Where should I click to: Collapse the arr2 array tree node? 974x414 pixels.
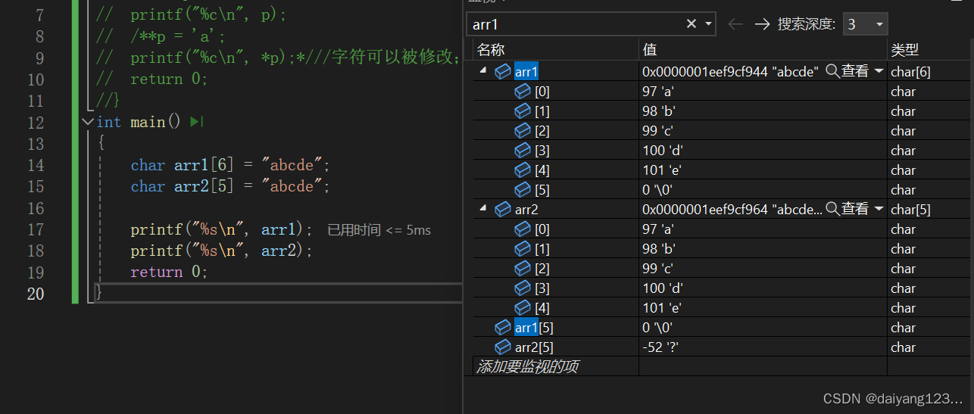(x=483, y=209)
